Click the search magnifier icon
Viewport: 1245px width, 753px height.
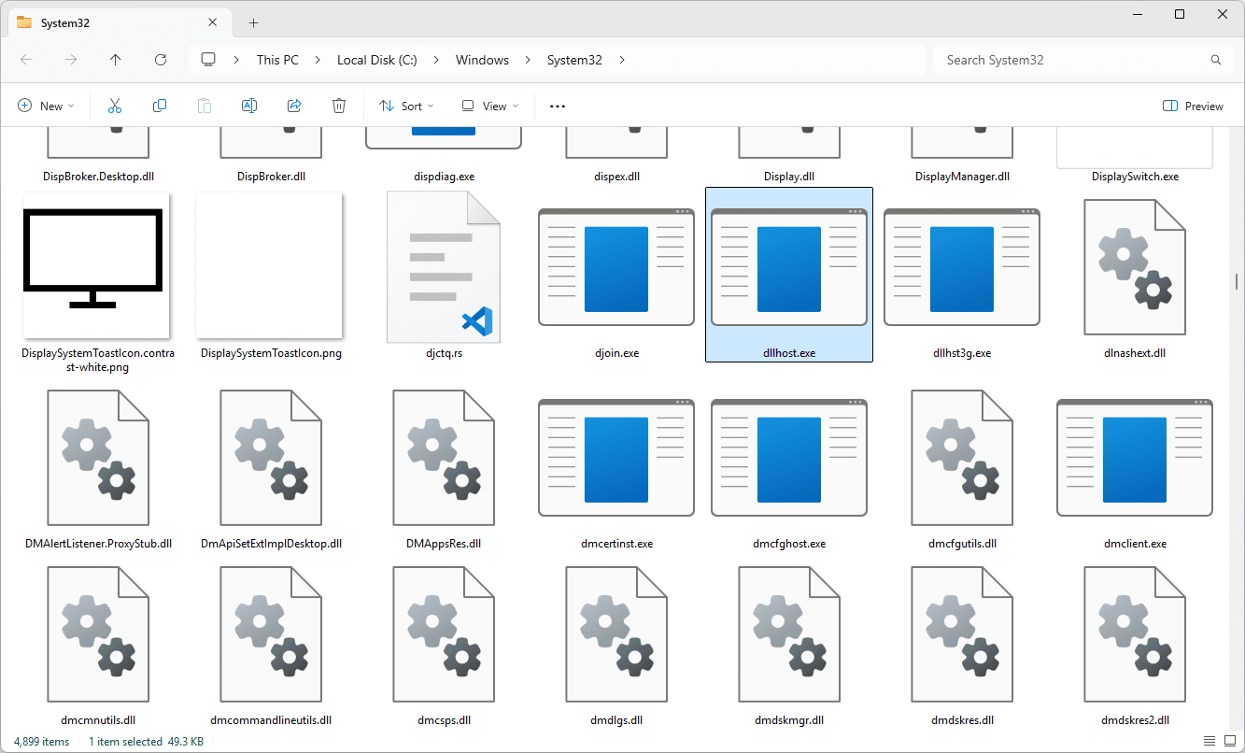[x=1216, y=60]
